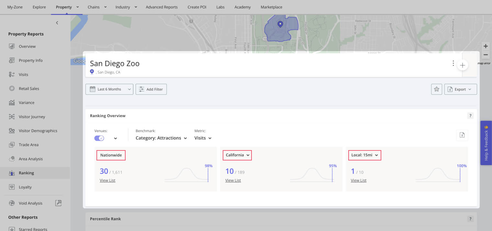Open the Help & Feedback side tab
Screen dimensions: 492x231
coord(486,143)
